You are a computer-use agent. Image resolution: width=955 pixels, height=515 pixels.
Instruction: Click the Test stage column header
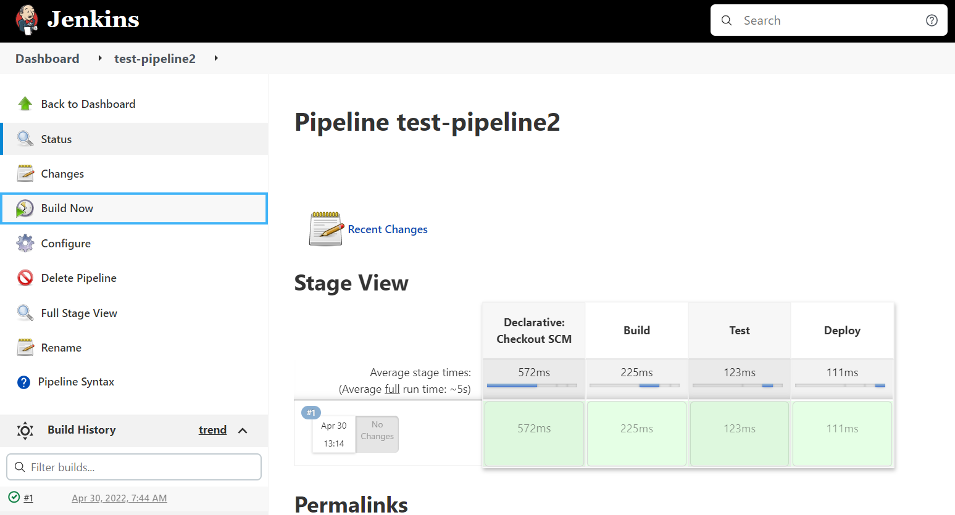click(740, 331)
